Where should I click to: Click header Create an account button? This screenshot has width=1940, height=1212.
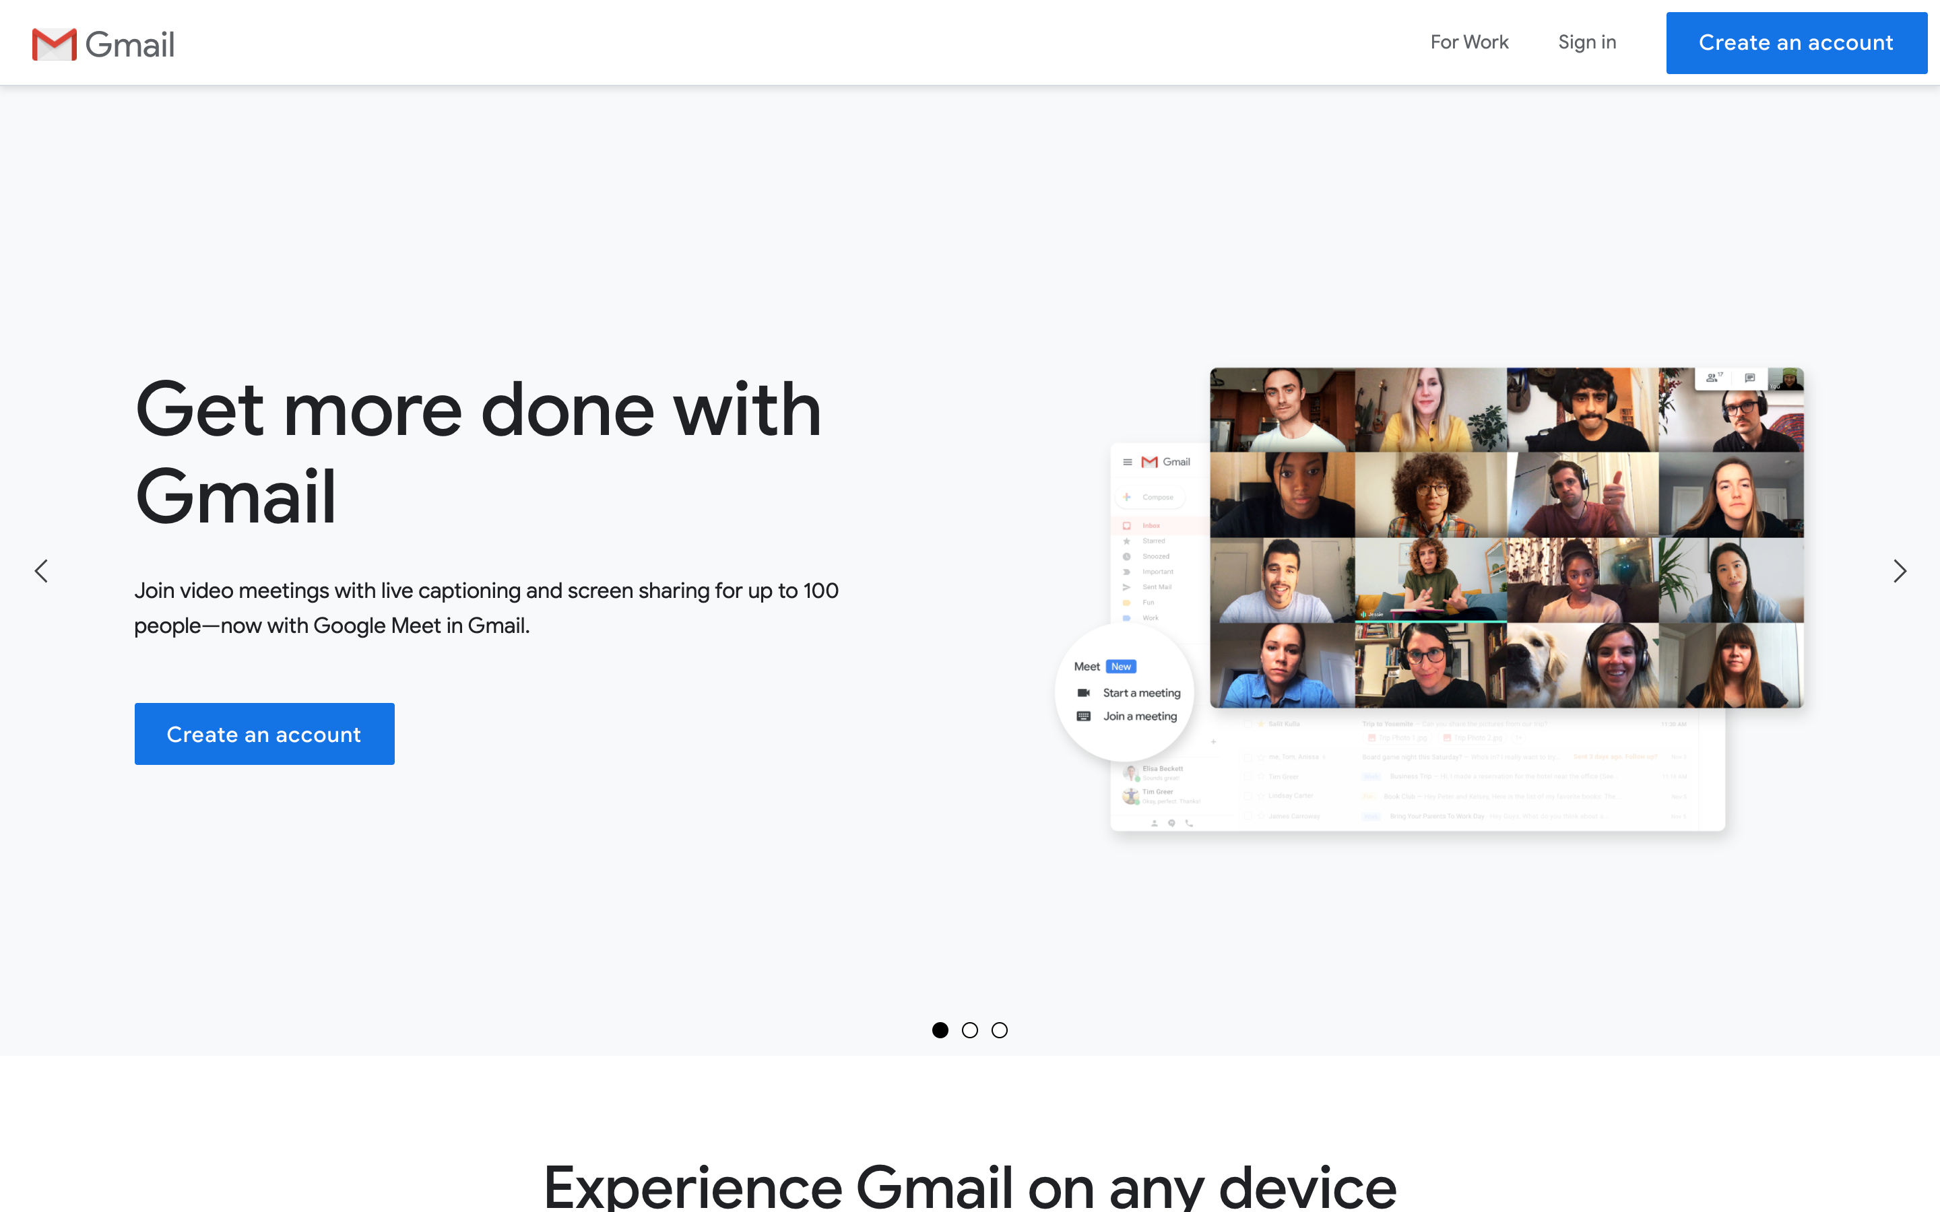coord(1796,42)
